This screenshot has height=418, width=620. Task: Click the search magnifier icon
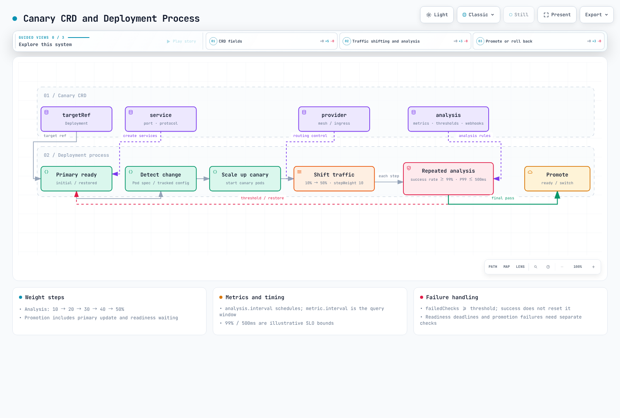[536, 267]
